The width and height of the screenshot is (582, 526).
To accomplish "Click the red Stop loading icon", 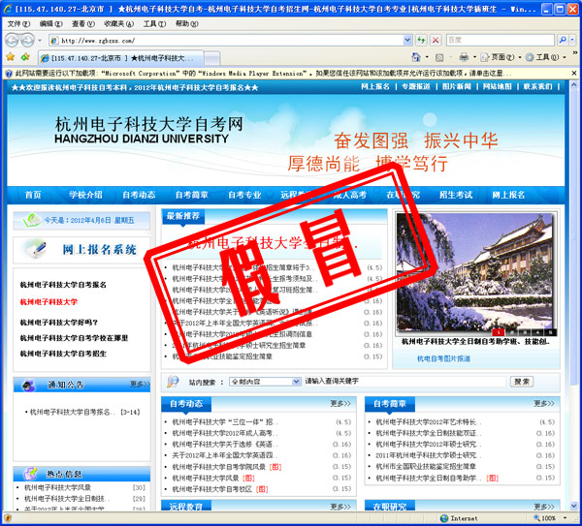I will [436, 40].
